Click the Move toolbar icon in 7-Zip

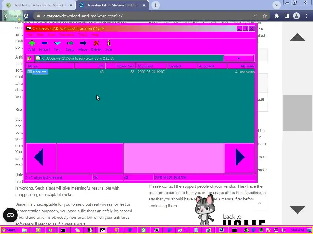[83, 46]
